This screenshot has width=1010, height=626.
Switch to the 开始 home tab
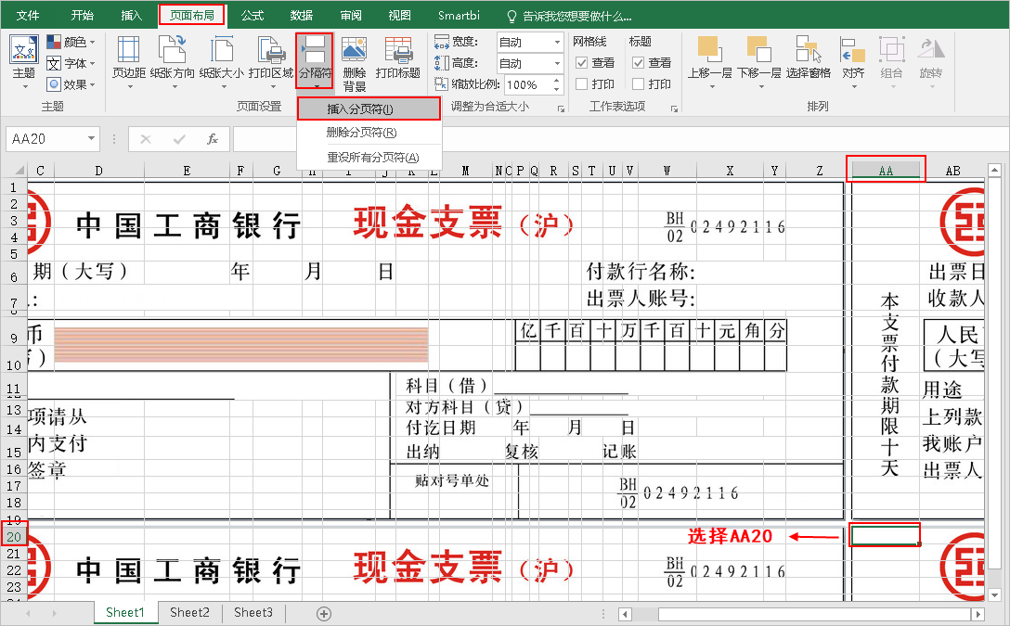(x=82, y=16)
